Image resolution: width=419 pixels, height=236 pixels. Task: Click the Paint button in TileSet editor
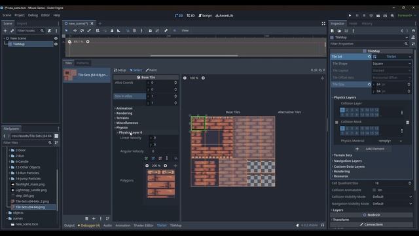[151, 70]
